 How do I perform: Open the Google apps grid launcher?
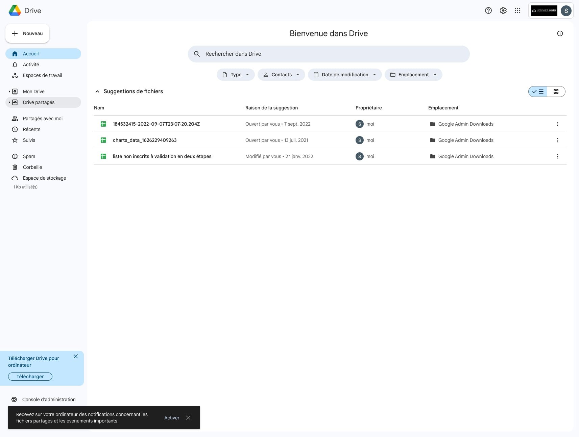[517, 10]
